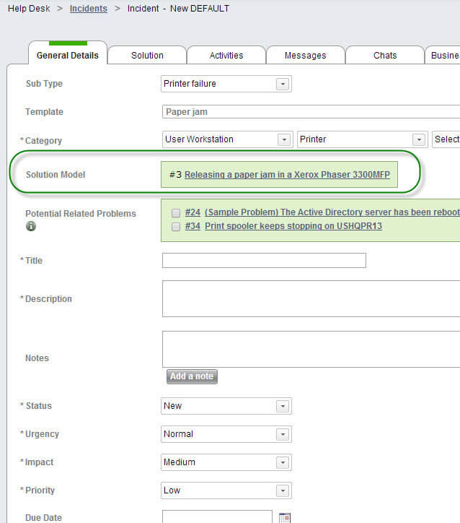Open the Releasing a paper jam solution link
The width and height of the screenshot is (460, 523).
(x=286, y=175)
